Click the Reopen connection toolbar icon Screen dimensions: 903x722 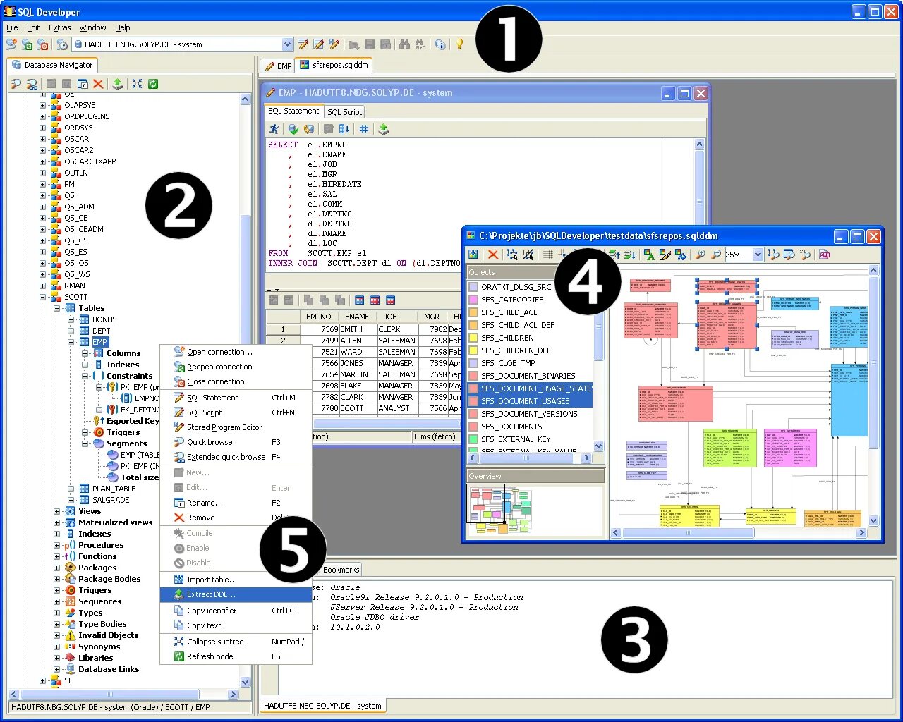[27, 44]
